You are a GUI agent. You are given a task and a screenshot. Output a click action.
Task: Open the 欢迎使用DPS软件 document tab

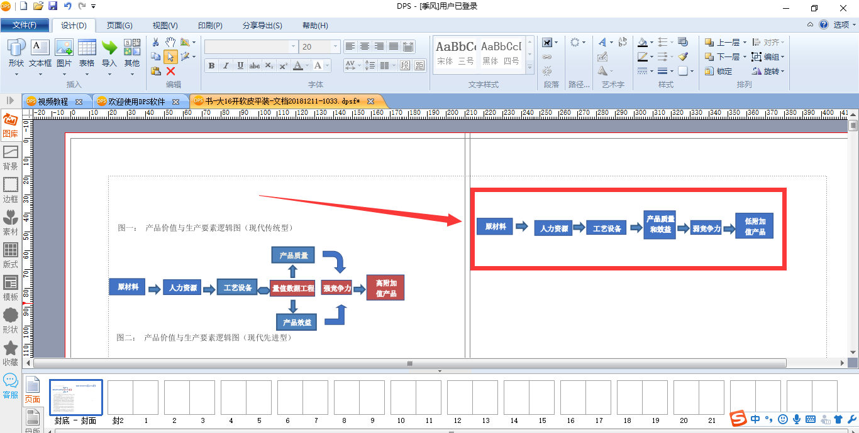point(136,101)
